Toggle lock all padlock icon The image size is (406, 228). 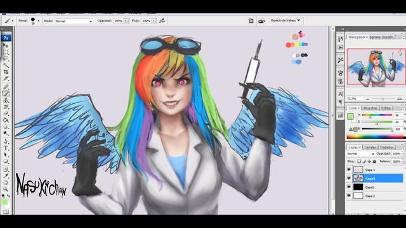374,161
